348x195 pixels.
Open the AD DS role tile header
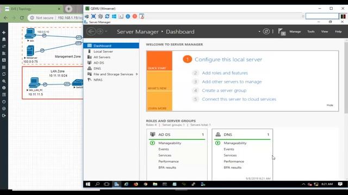point(177,134)
